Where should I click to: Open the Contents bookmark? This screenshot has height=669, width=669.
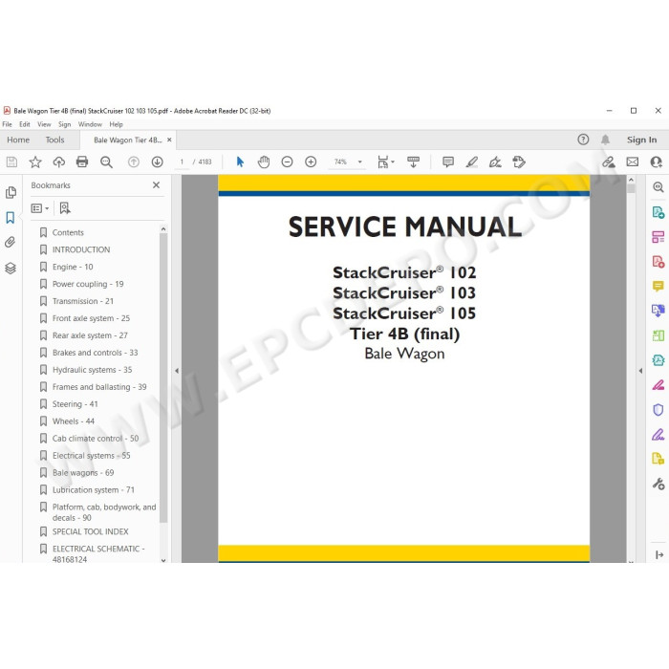68,232
